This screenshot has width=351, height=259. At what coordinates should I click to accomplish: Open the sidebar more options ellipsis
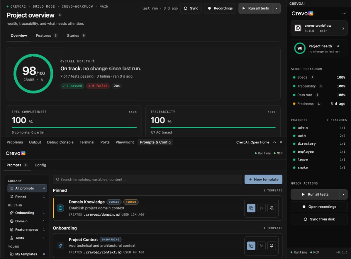(344, 13)
